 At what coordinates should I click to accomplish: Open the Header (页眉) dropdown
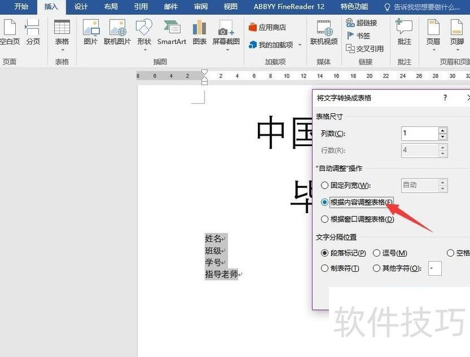433,32
